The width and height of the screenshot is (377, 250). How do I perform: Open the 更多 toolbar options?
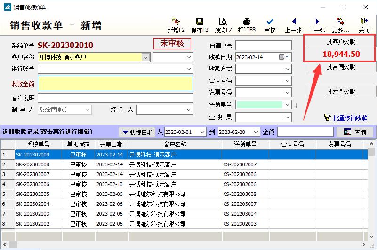[340, 25]
